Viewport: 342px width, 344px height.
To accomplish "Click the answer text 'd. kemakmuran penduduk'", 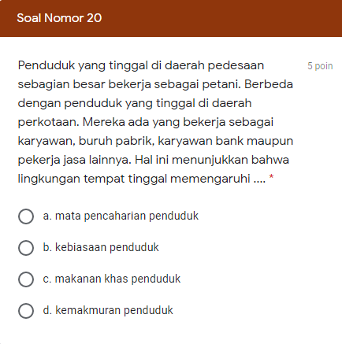I will (x=108, y=310).
